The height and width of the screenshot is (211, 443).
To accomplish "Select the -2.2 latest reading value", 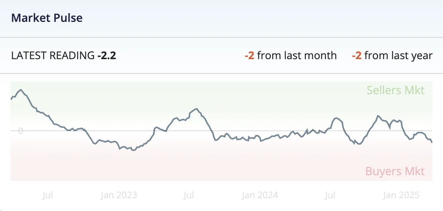I will coord(107,56).
